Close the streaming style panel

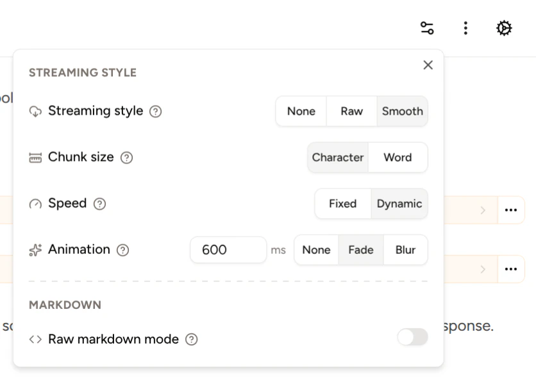428,65
